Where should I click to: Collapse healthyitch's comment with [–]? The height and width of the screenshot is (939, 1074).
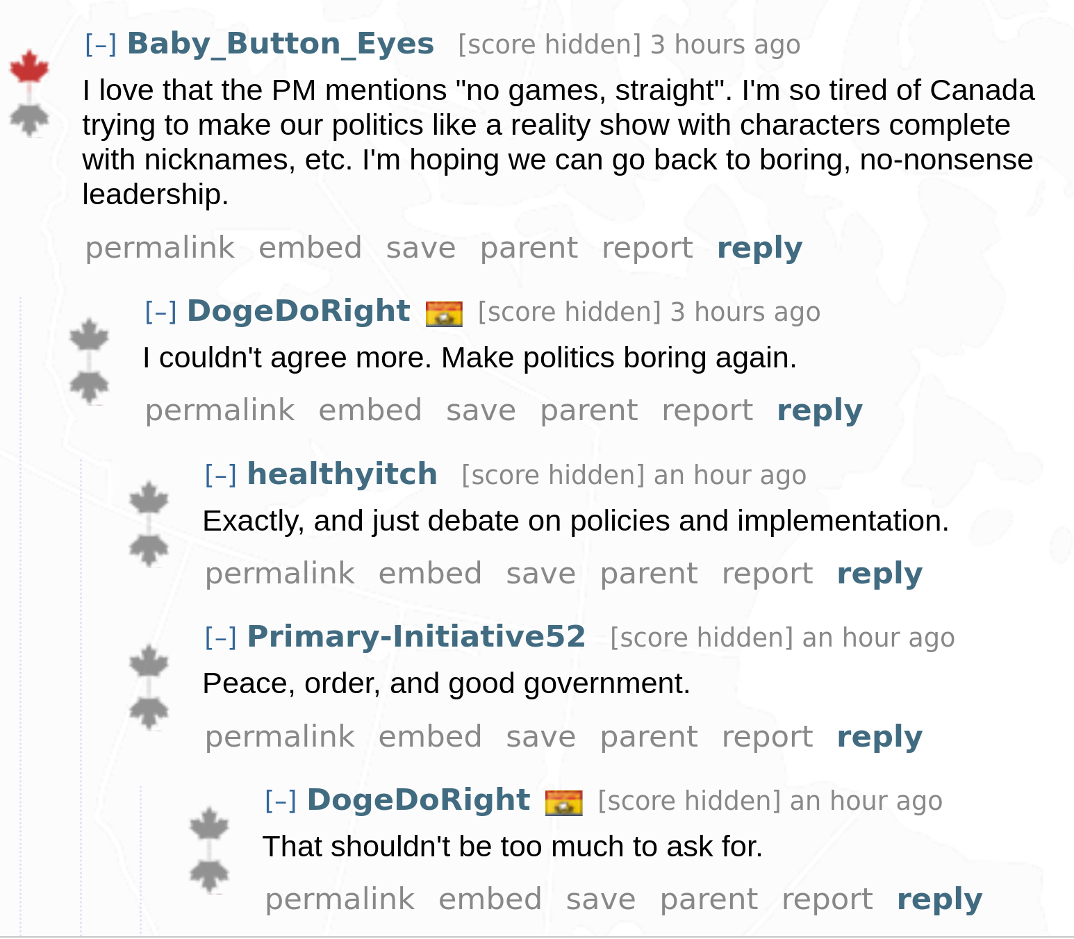click(221, 475)
